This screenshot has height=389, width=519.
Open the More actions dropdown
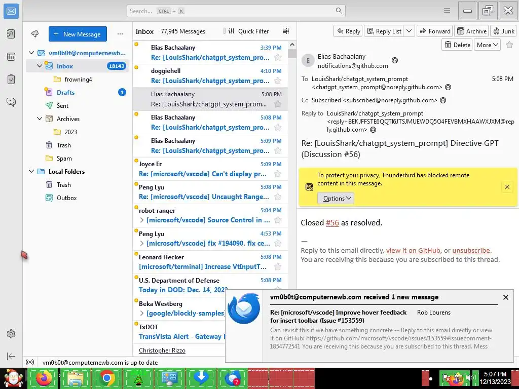487,45
